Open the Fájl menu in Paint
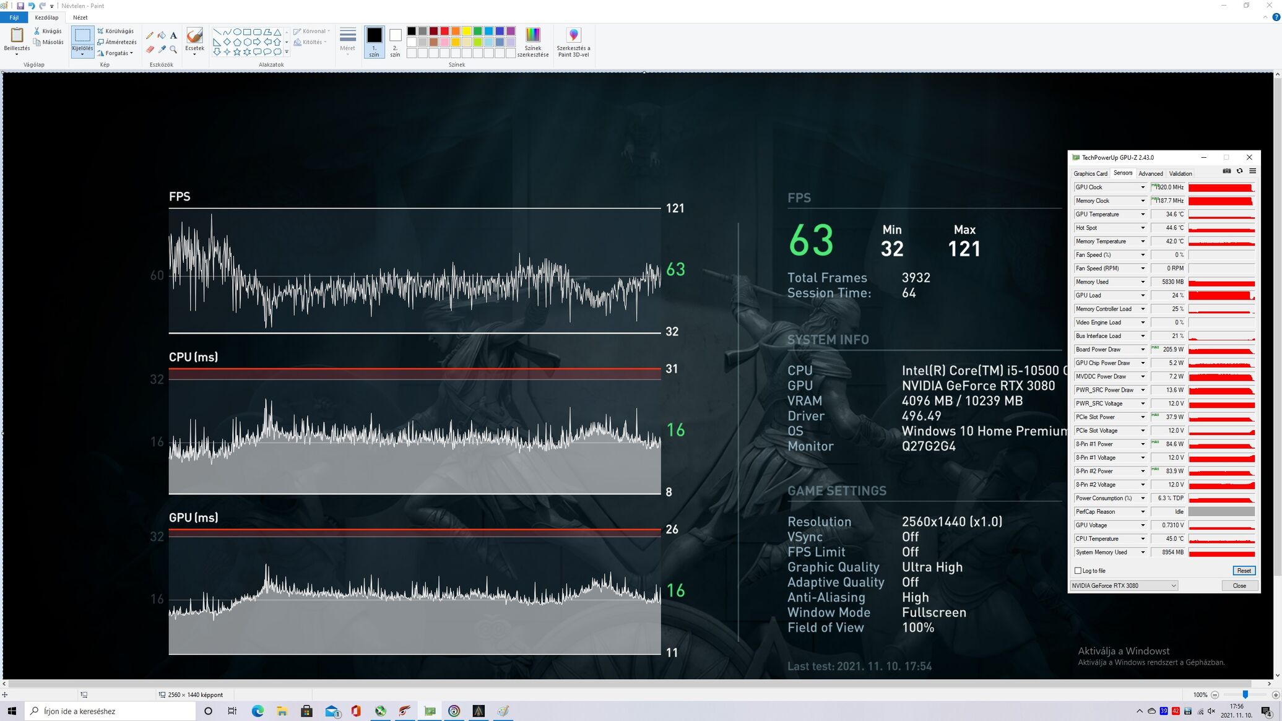 [x=14, y=17]
